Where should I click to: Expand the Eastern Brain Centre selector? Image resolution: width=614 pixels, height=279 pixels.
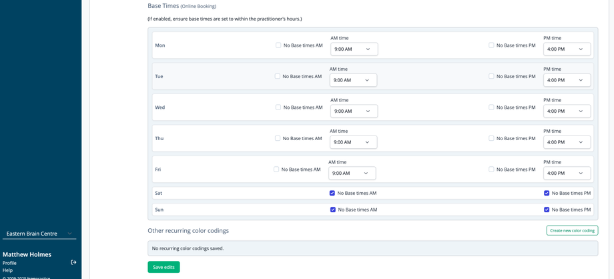39,234
